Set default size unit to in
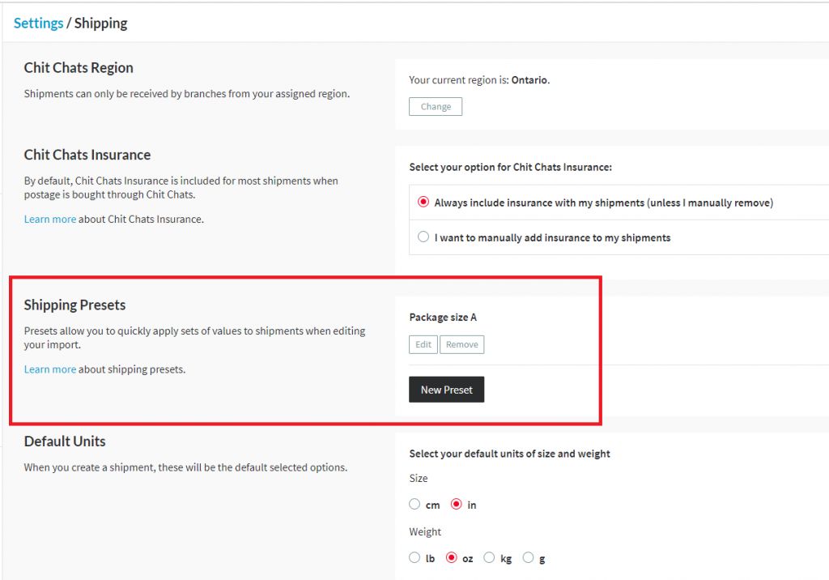 tap(456, 505)
